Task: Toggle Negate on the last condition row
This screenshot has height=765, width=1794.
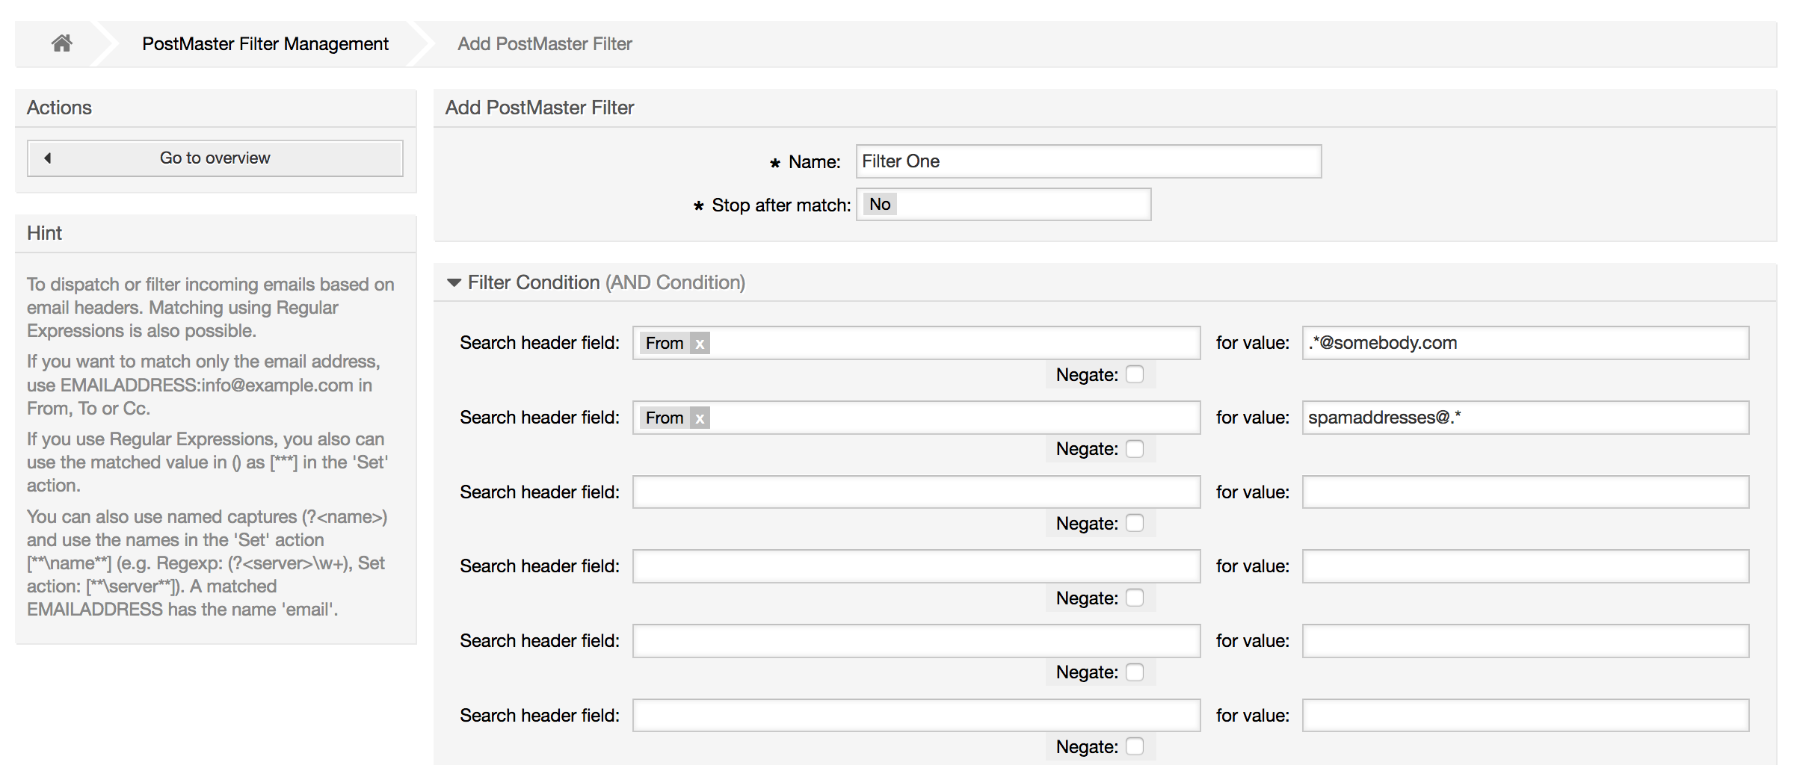Action: [x=1135, y=746]
